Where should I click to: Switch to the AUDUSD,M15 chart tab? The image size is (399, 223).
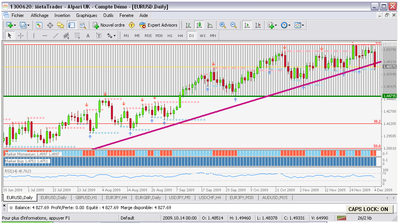(x=275, y=198)
